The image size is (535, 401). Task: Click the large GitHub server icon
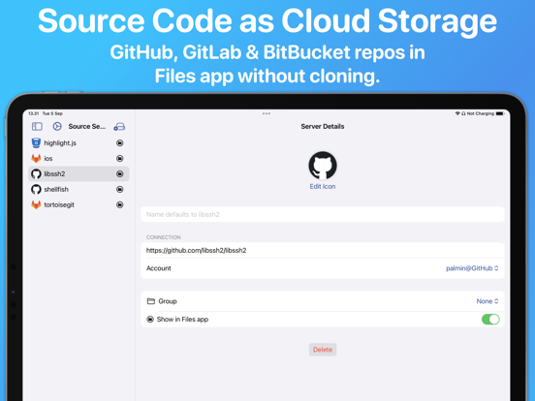[x=323, y=166]
